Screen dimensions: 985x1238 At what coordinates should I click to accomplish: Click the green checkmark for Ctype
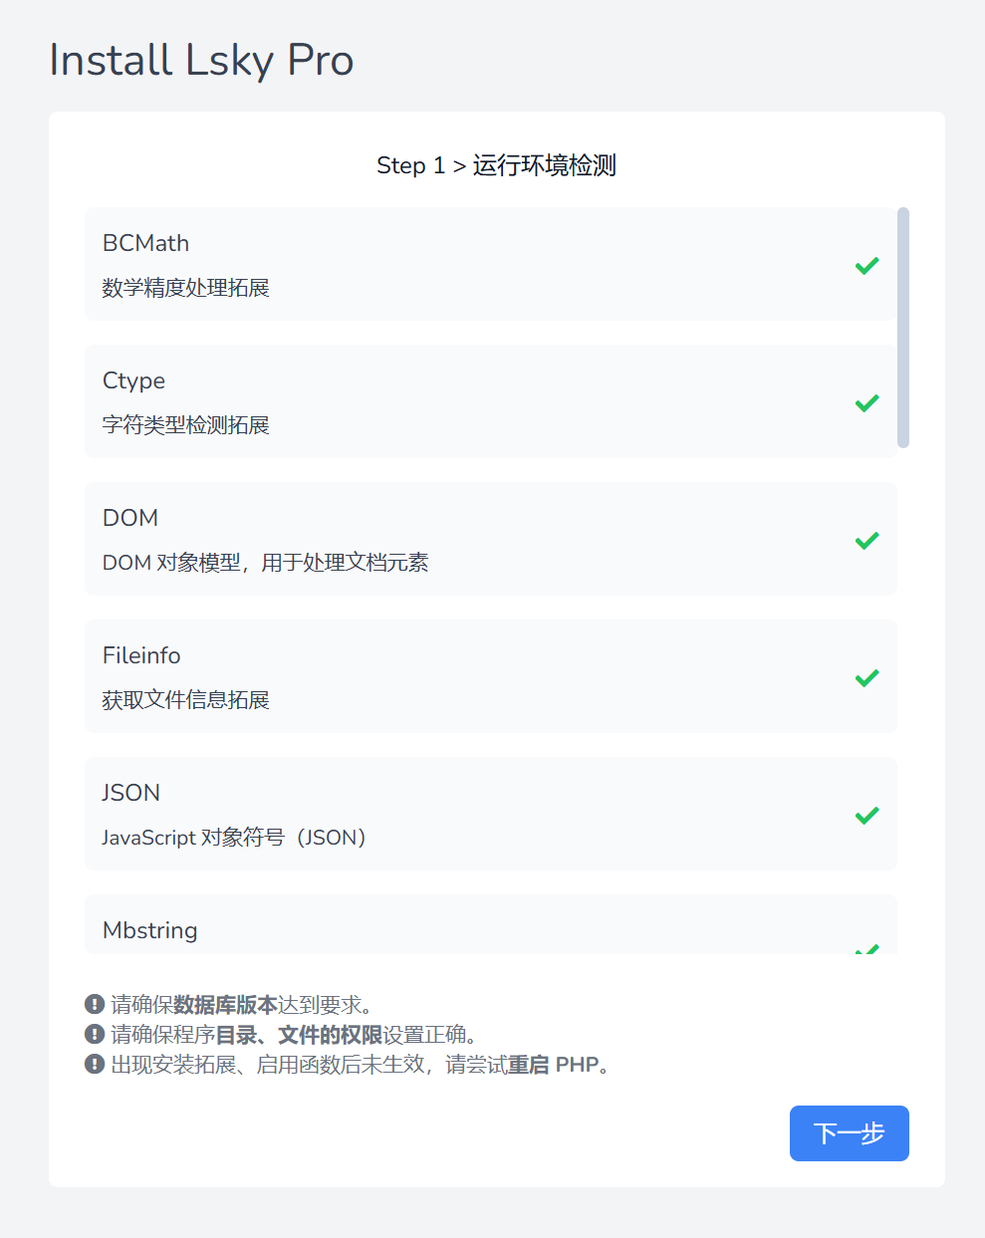pos(866,402)
